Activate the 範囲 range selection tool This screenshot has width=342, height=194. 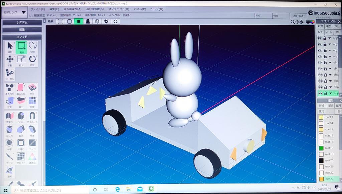coord(21,47)
